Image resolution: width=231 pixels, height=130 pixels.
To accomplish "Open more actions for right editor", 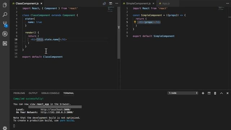I will (x=228, y=3).
